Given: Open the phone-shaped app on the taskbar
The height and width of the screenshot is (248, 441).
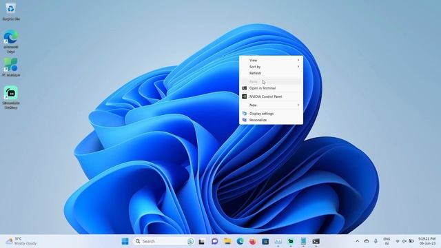Looking at the screenshot, I should click(303, 241).
